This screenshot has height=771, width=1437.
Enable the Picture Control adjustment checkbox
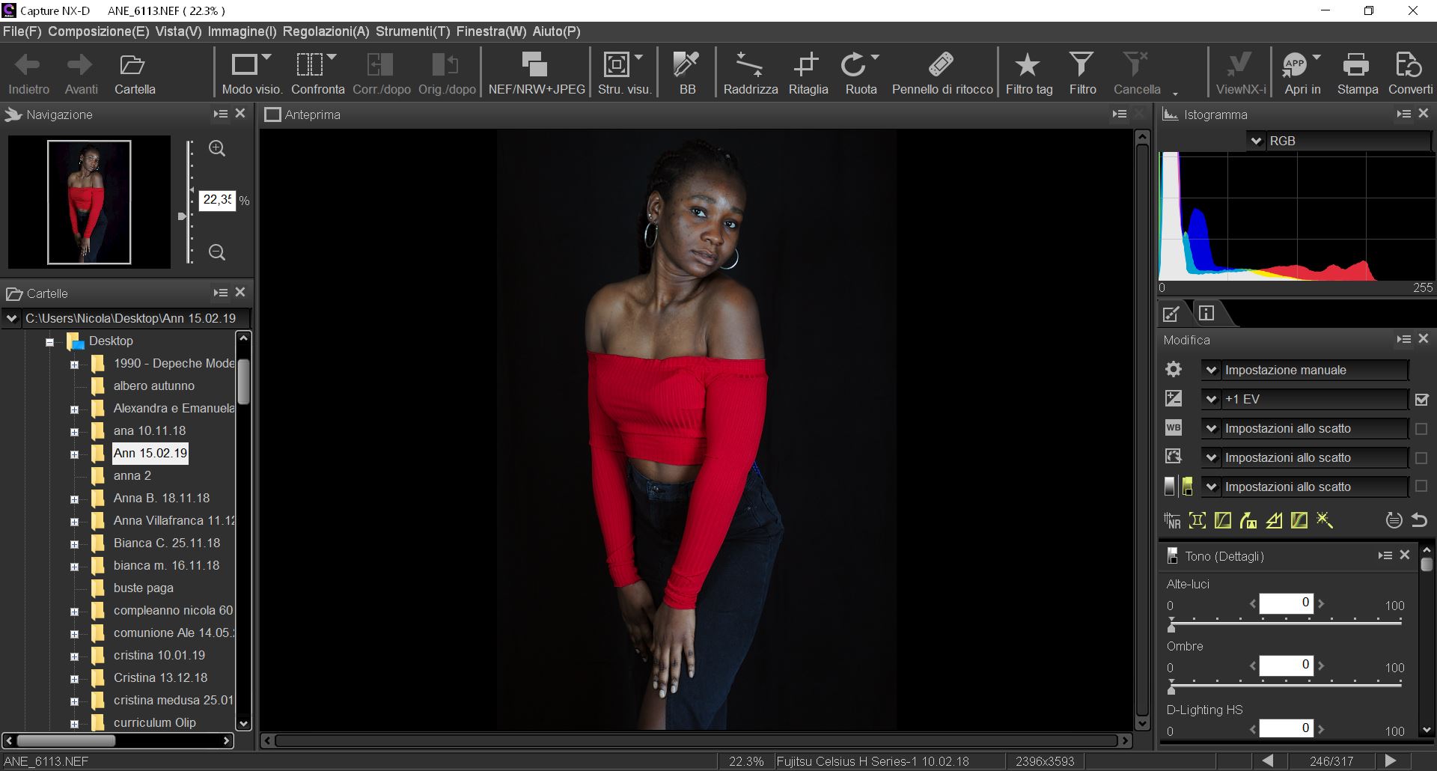pos(1422,457)
